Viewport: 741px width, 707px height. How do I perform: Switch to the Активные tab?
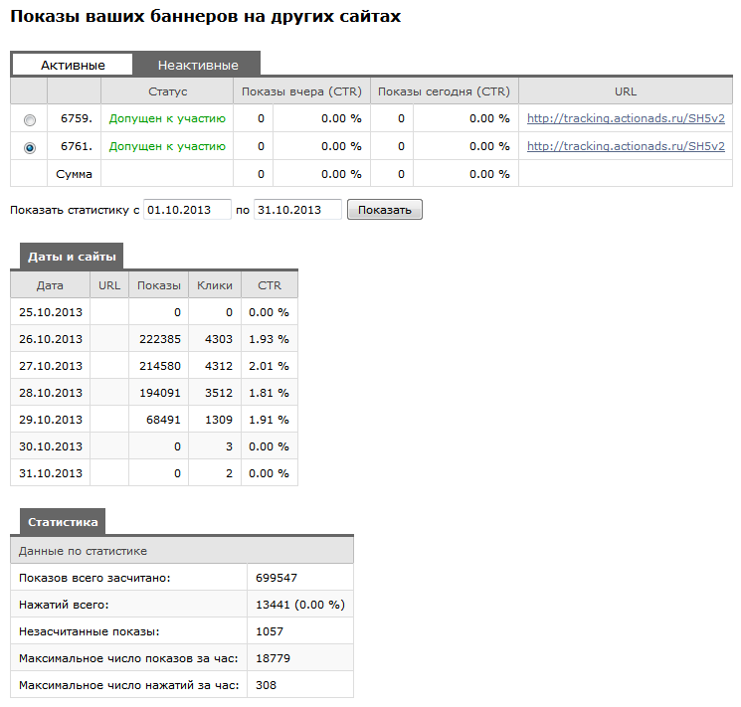(x=73, y=65)
